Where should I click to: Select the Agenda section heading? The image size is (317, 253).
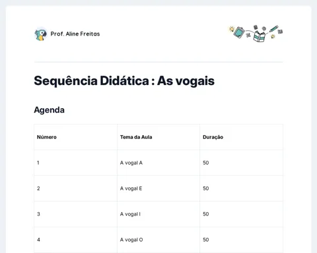[49, 110]
